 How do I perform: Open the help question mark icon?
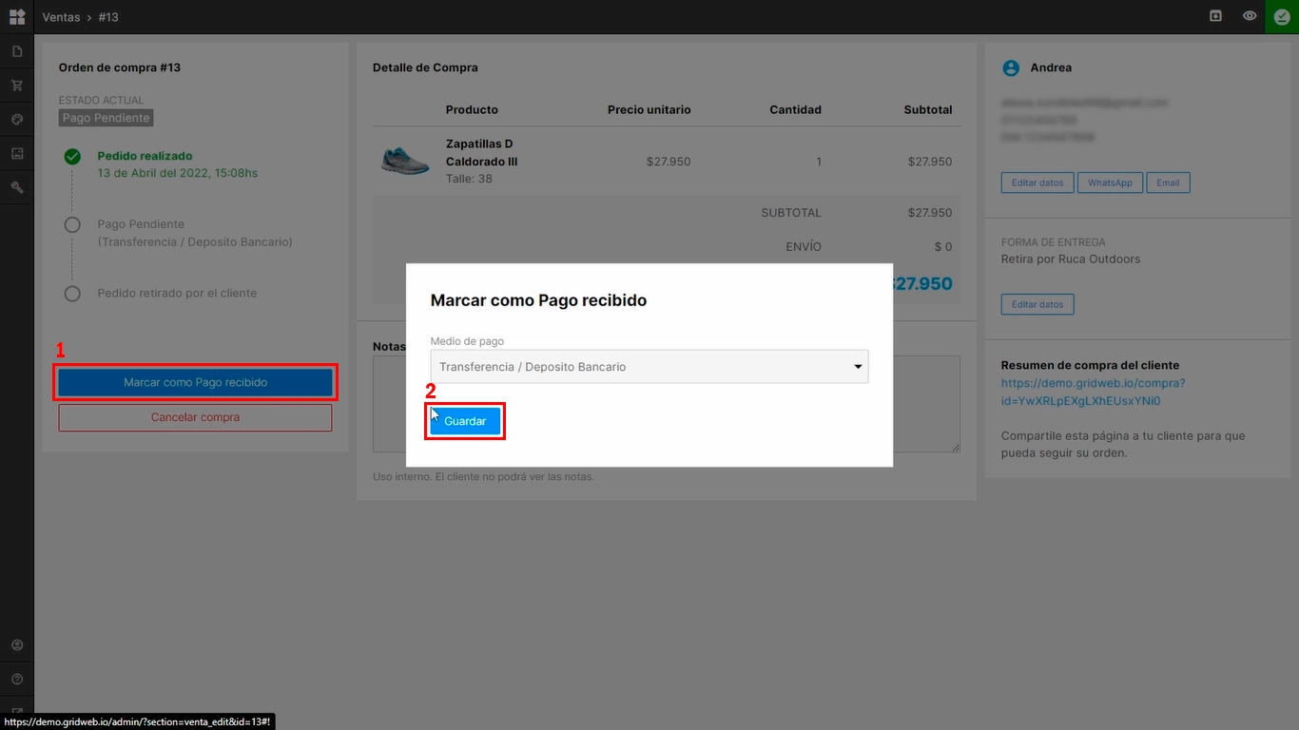16,680
